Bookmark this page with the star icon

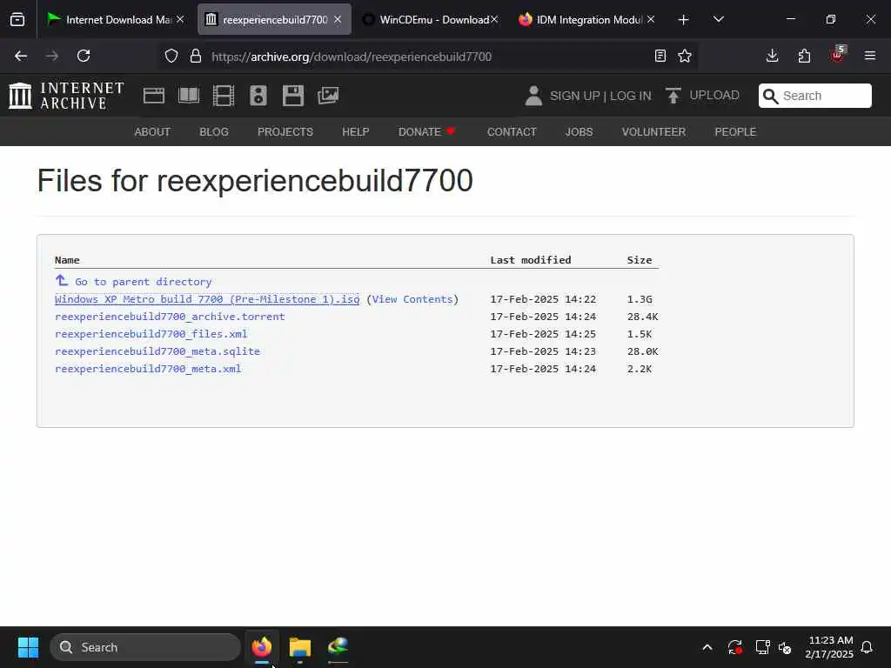(x=685, y=56)
